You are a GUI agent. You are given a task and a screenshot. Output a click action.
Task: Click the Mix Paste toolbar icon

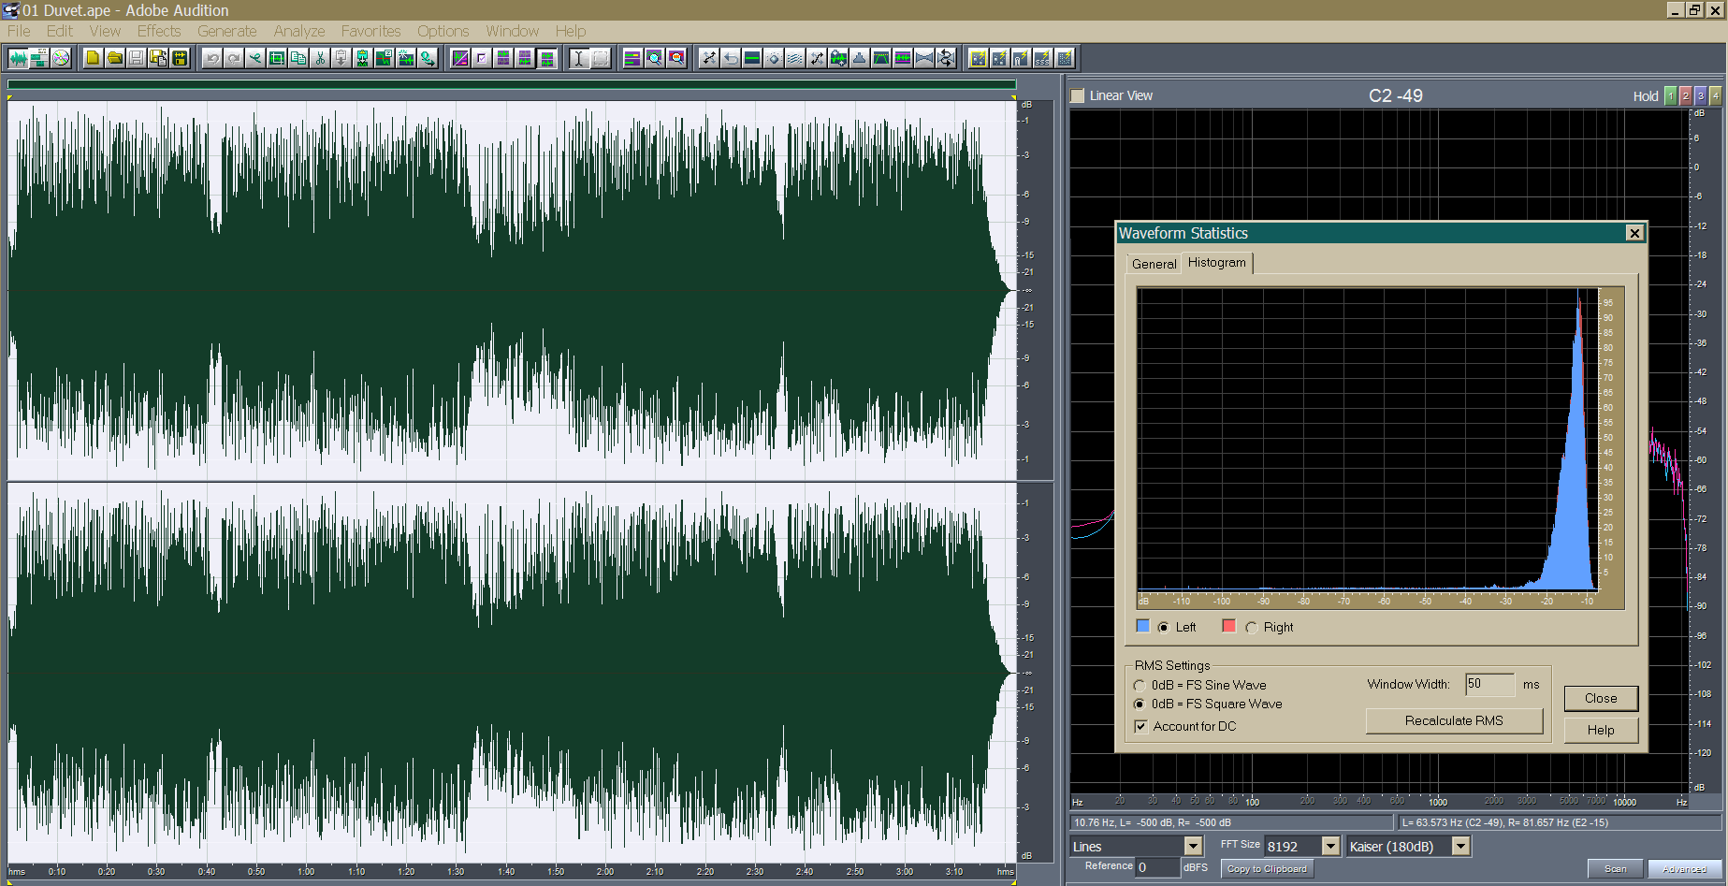click(363, 58)
